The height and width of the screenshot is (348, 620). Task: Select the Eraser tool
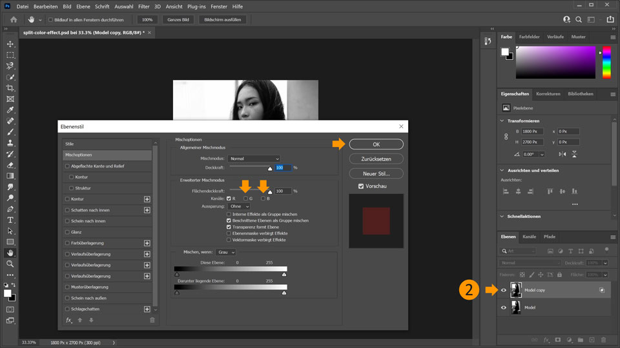(10, 165)
